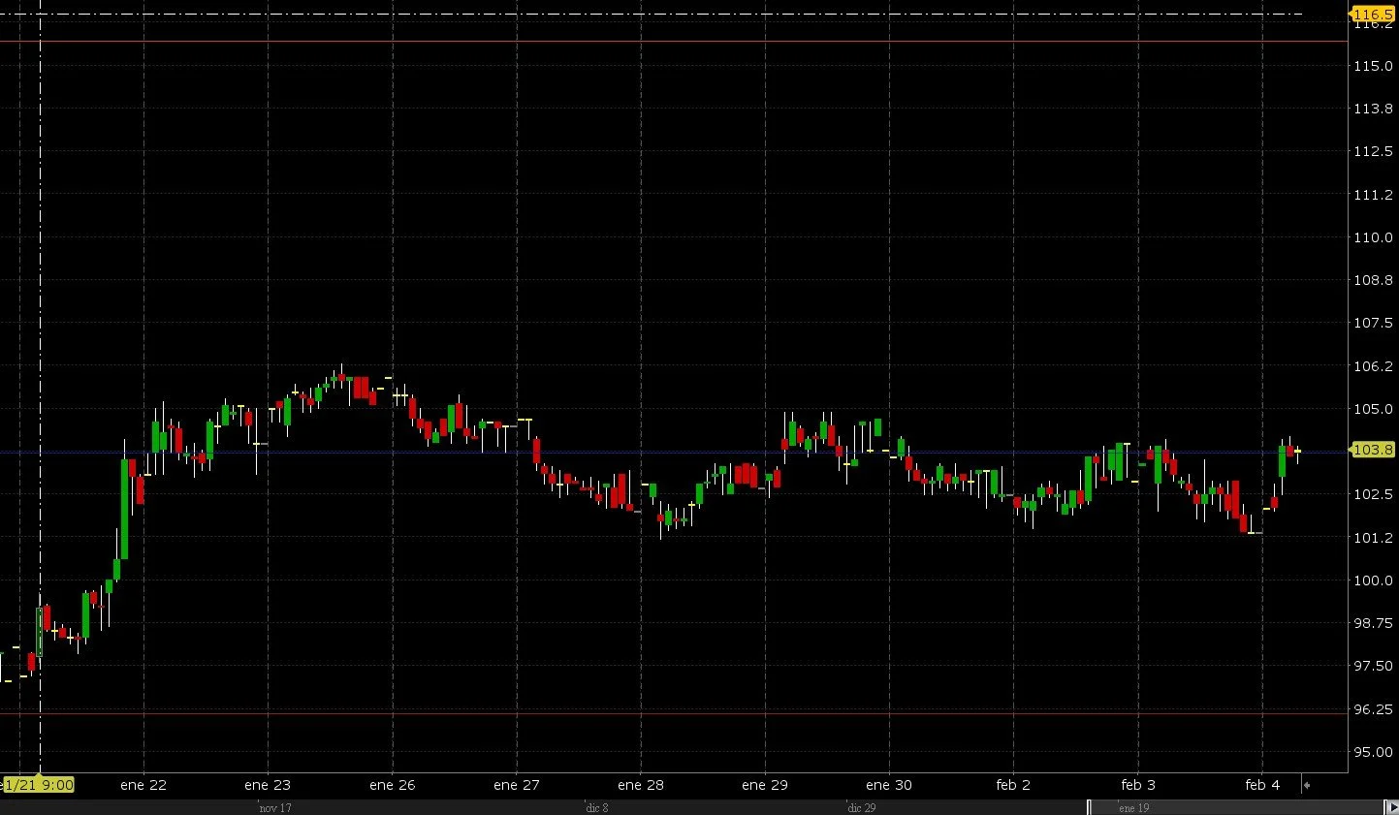Click the ene 22 date label

(143, 785)
